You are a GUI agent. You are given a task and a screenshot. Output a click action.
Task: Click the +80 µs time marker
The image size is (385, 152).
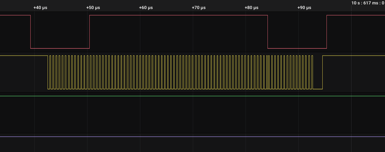[x=251, y=8]
